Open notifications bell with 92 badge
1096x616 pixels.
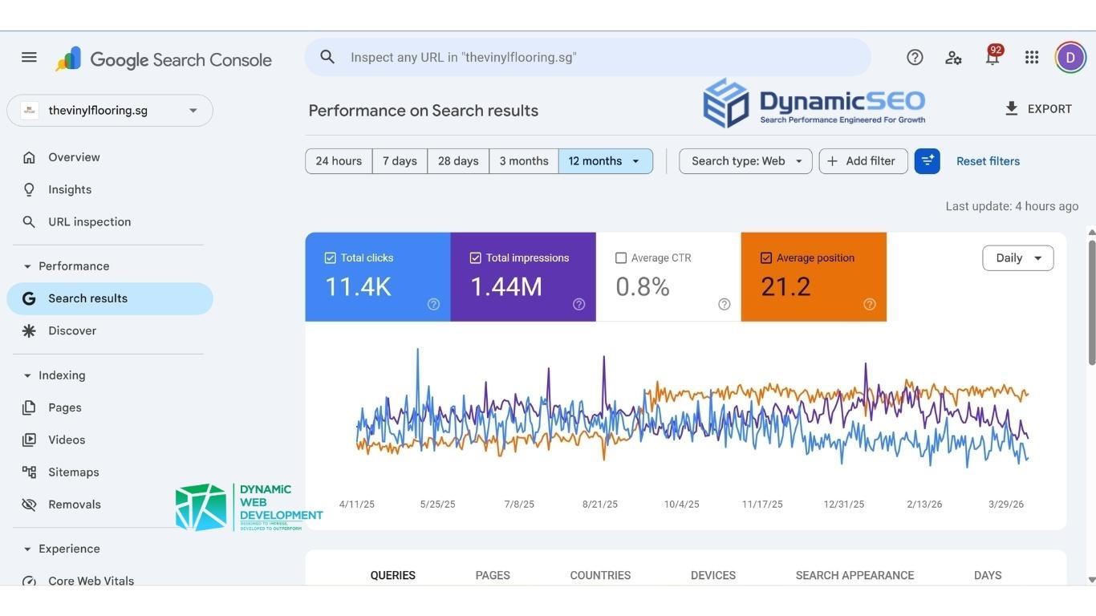pos(992,56)
